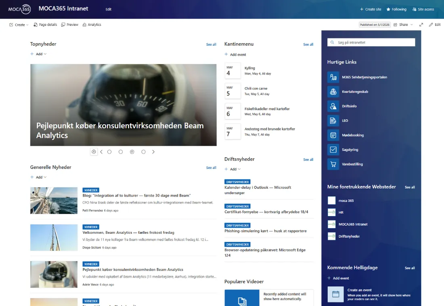Open the Driftsinfo quick link icon
This screenshot has width=444, height=306.
pyautogui.click(x=333, y=106)
